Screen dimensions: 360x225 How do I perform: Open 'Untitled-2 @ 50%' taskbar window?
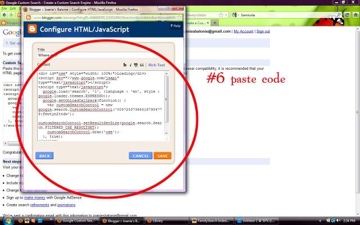point(256,221)
